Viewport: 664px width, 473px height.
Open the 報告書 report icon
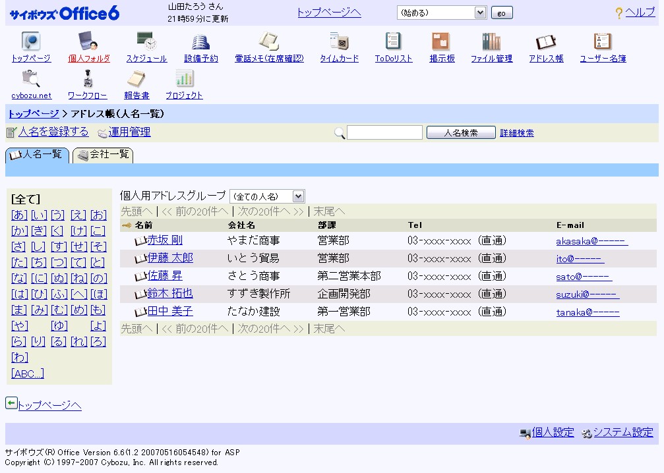click(136, 79)
